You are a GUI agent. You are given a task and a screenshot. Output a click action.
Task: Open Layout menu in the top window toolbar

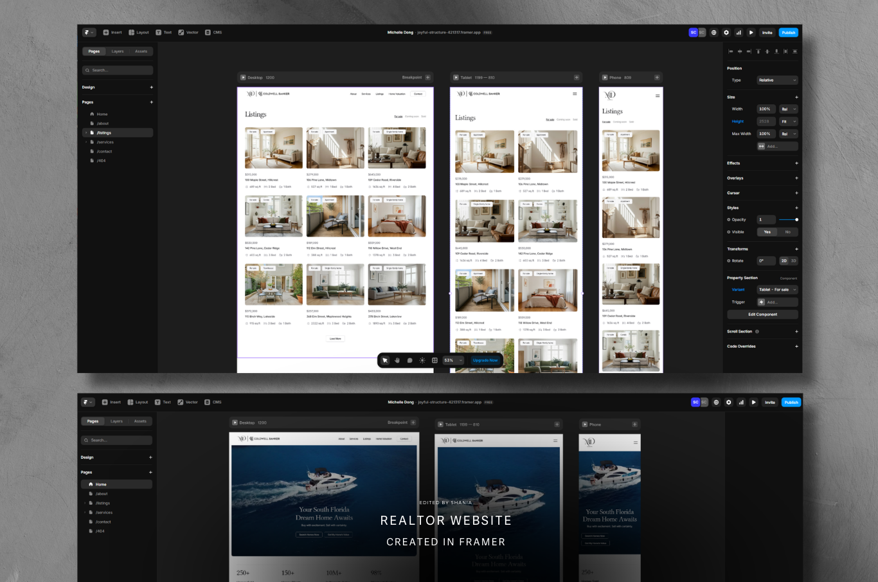point(139,32)
